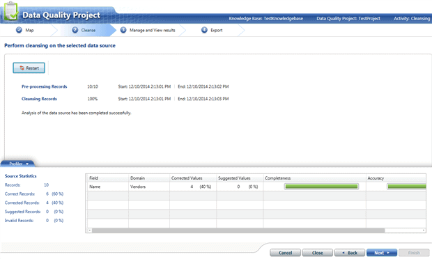
Task: Click 'Suggested Records:' statistic
Action: click(x=22, y=212)
